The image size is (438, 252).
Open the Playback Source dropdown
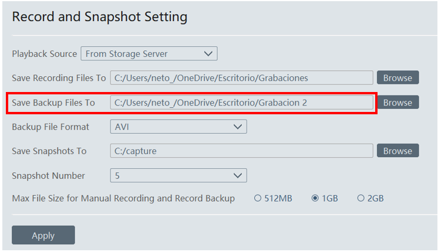click(x=149, y=54)
